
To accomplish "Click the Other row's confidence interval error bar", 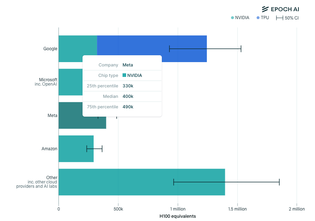I will (x=226, y=182).
